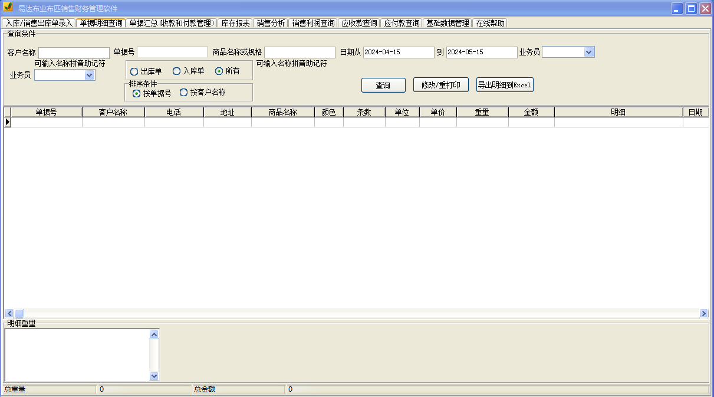Click the 商品名称 column header
Screen dimensions: 714x397
tap(283, 112)
